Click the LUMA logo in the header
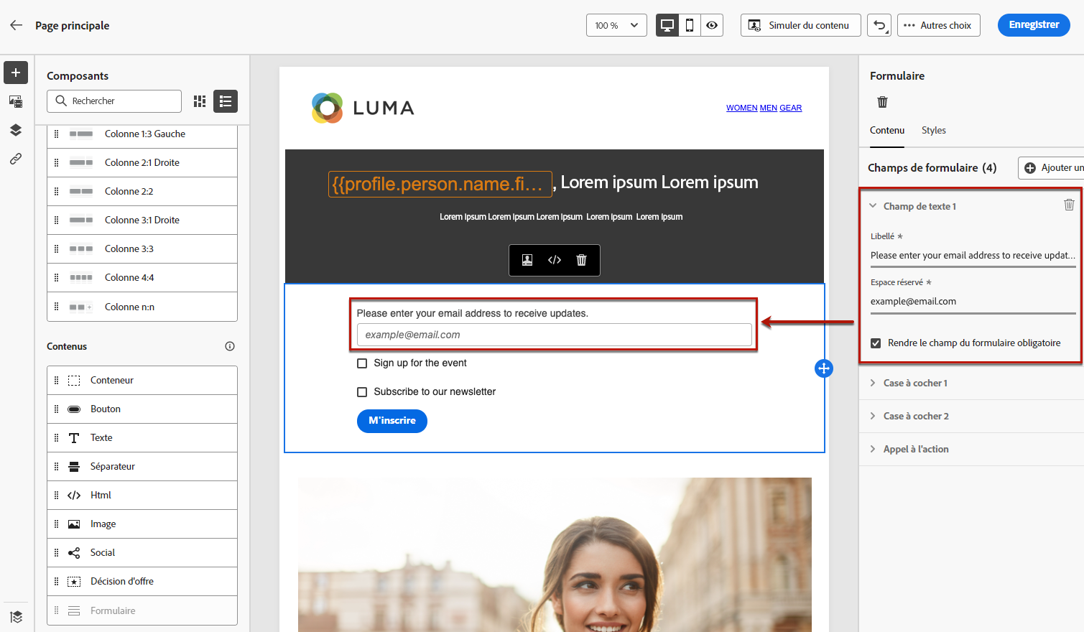 [x=363, y=108]
